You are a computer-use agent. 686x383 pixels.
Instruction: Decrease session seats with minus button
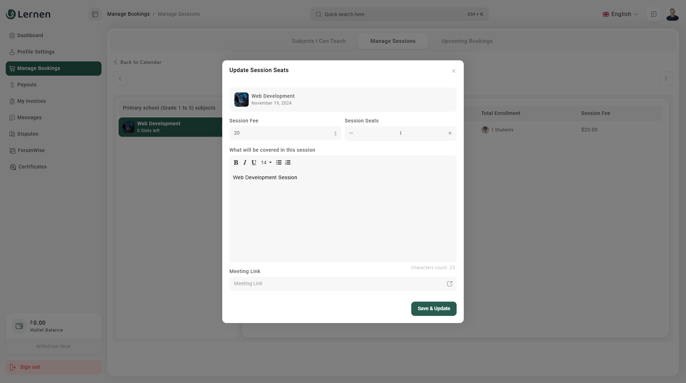pyautogui.click(x=351, y=133)
